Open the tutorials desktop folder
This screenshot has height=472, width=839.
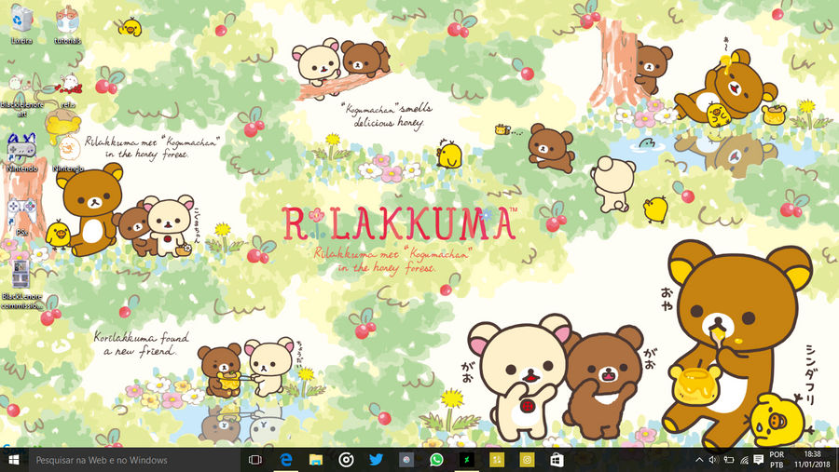(67, 24)
